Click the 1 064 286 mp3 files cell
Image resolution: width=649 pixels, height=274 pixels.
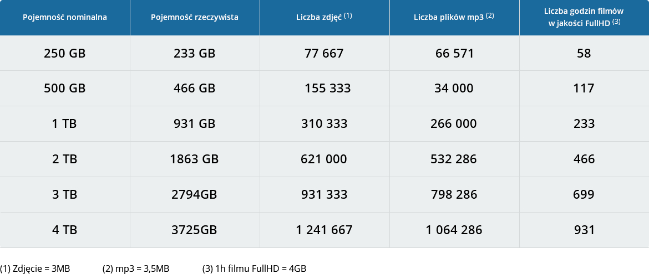(454, 230)
